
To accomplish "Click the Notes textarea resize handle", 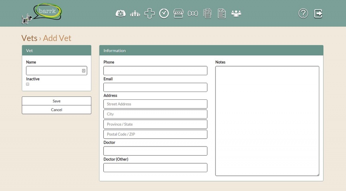I will pos(318,175).
